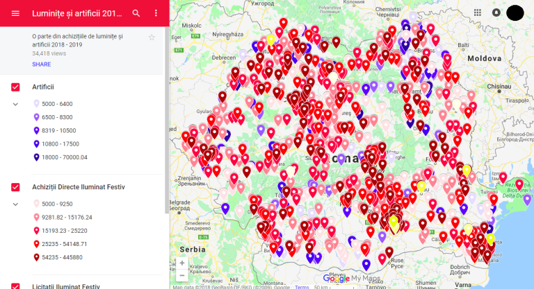Click the Licitații Iluminat Festiv layer title
Screen dimensions: 534x289
point(66,286)
